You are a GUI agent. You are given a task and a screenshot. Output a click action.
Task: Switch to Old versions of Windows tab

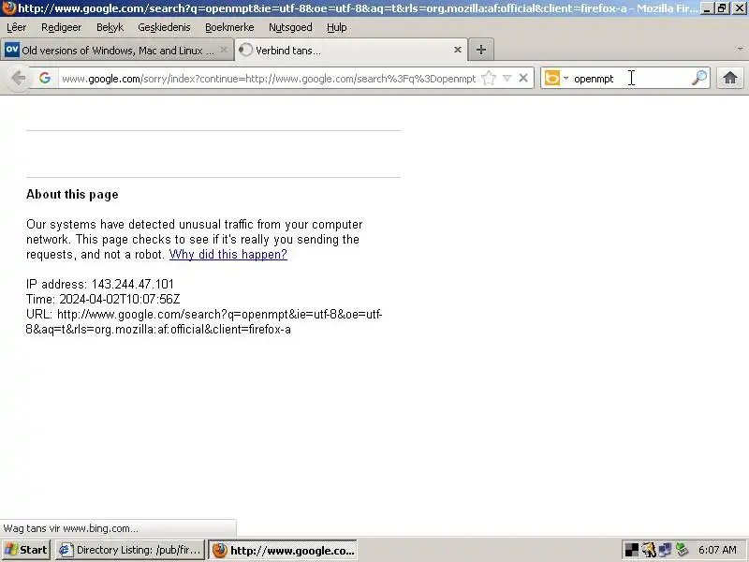pos(117,51)
